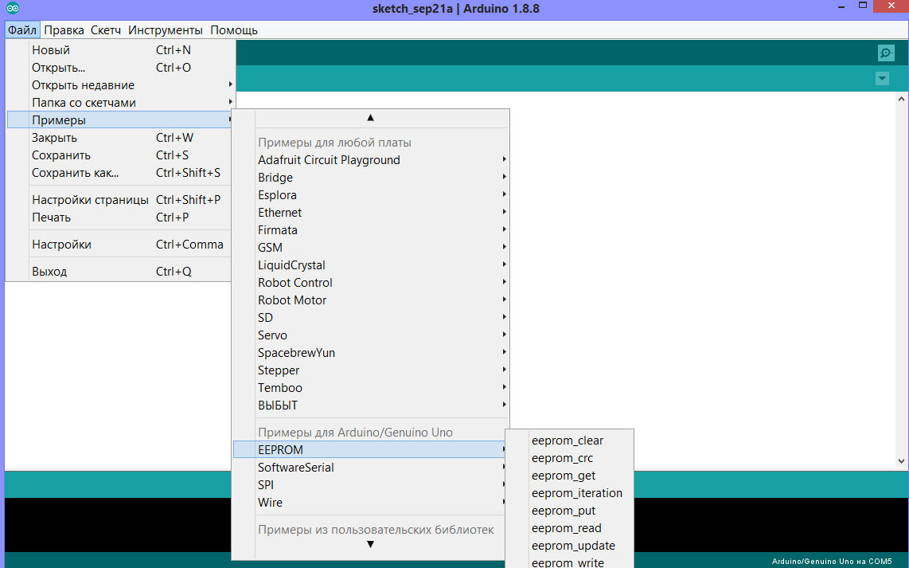Expand the Wire examples submenu
Viewport: 909px width, 568px height.
pos(370,503)
